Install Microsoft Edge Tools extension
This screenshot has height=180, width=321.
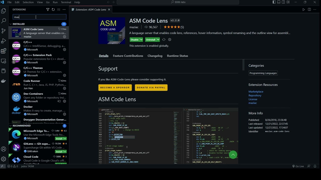[59, 139]
